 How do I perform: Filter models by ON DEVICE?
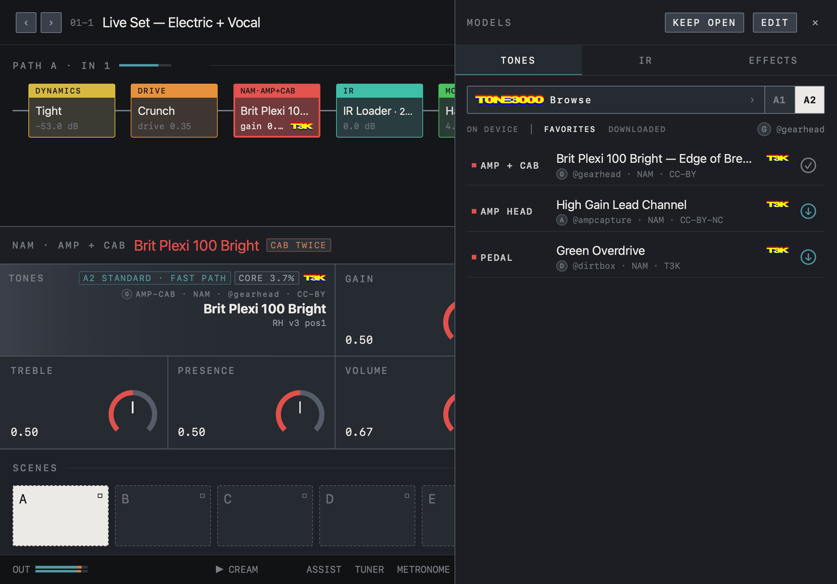[x=492, y=129]
